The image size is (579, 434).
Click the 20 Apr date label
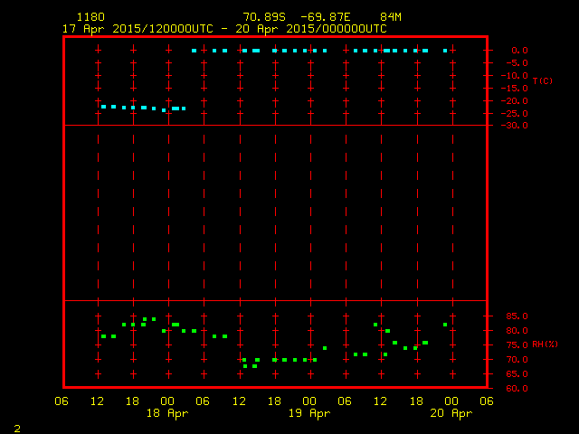click(451, 413)
